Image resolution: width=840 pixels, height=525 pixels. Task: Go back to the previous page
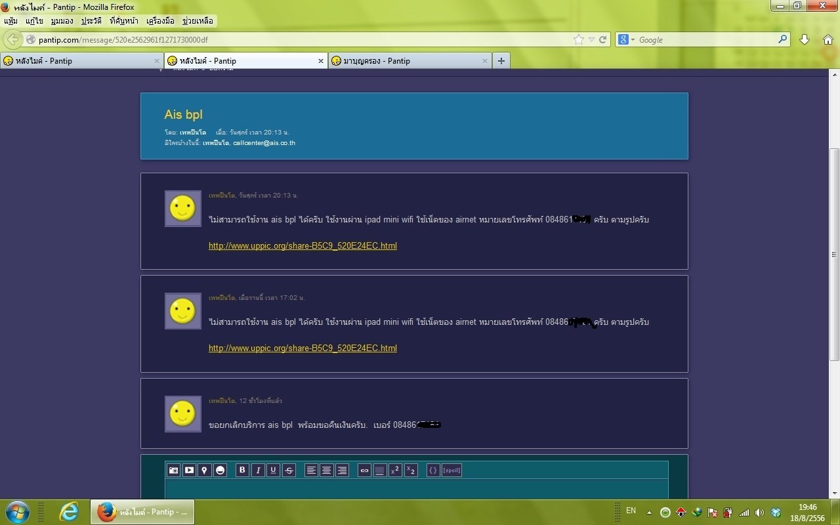[12, 39]
